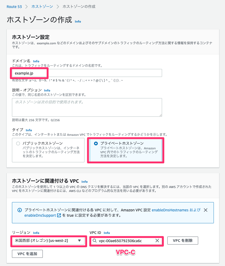This screenshot has width=225, height=266.
Task: Click the Info icon next to ドメイン名
Action: [36, 61]
